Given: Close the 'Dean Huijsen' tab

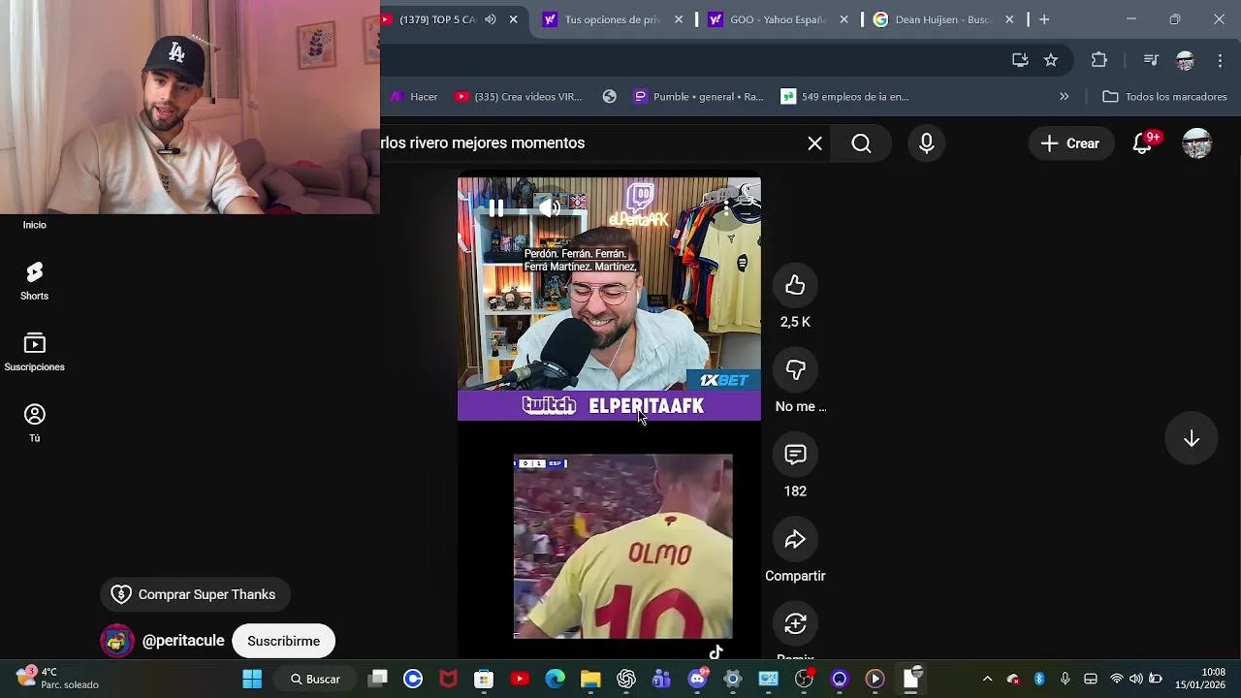Looking at the screenshot, I should click(x=1009, y=19).
